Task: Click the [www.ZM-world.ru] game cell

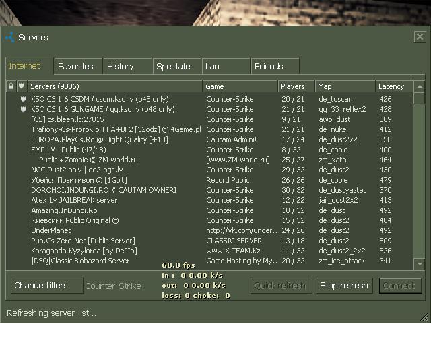Action: (x=238, y=160)
